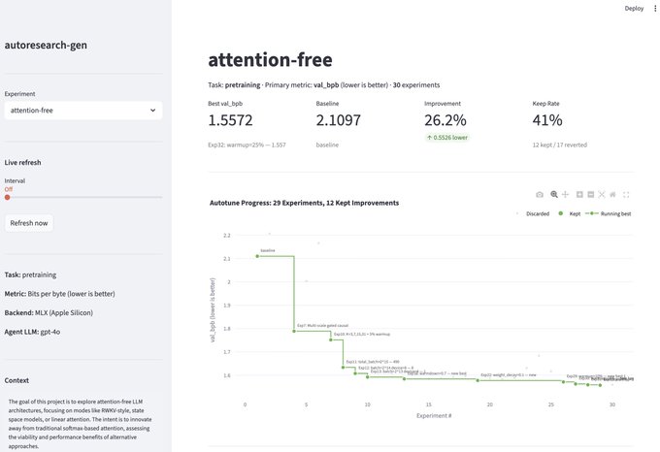This screenshot has width=660, height=452.
Task: Click Refresh now button
Action: (x=29, y=223)
